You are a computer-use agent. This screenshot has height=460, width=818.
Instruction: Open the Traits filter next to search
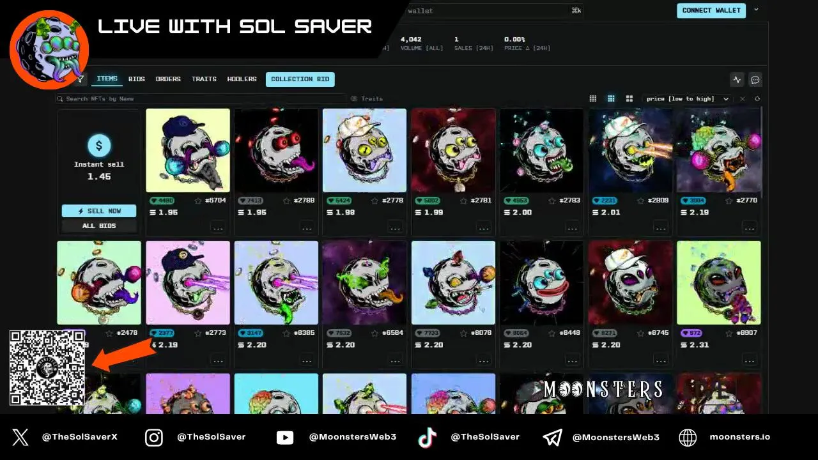[367, 99]
